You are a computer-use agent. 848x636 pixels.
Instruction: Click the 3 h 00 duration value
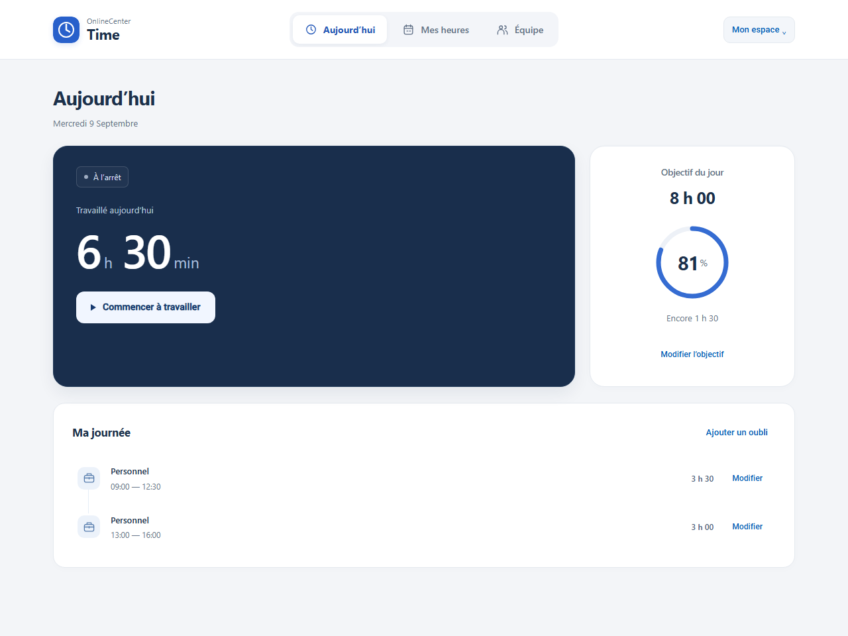tap(702, 527)
